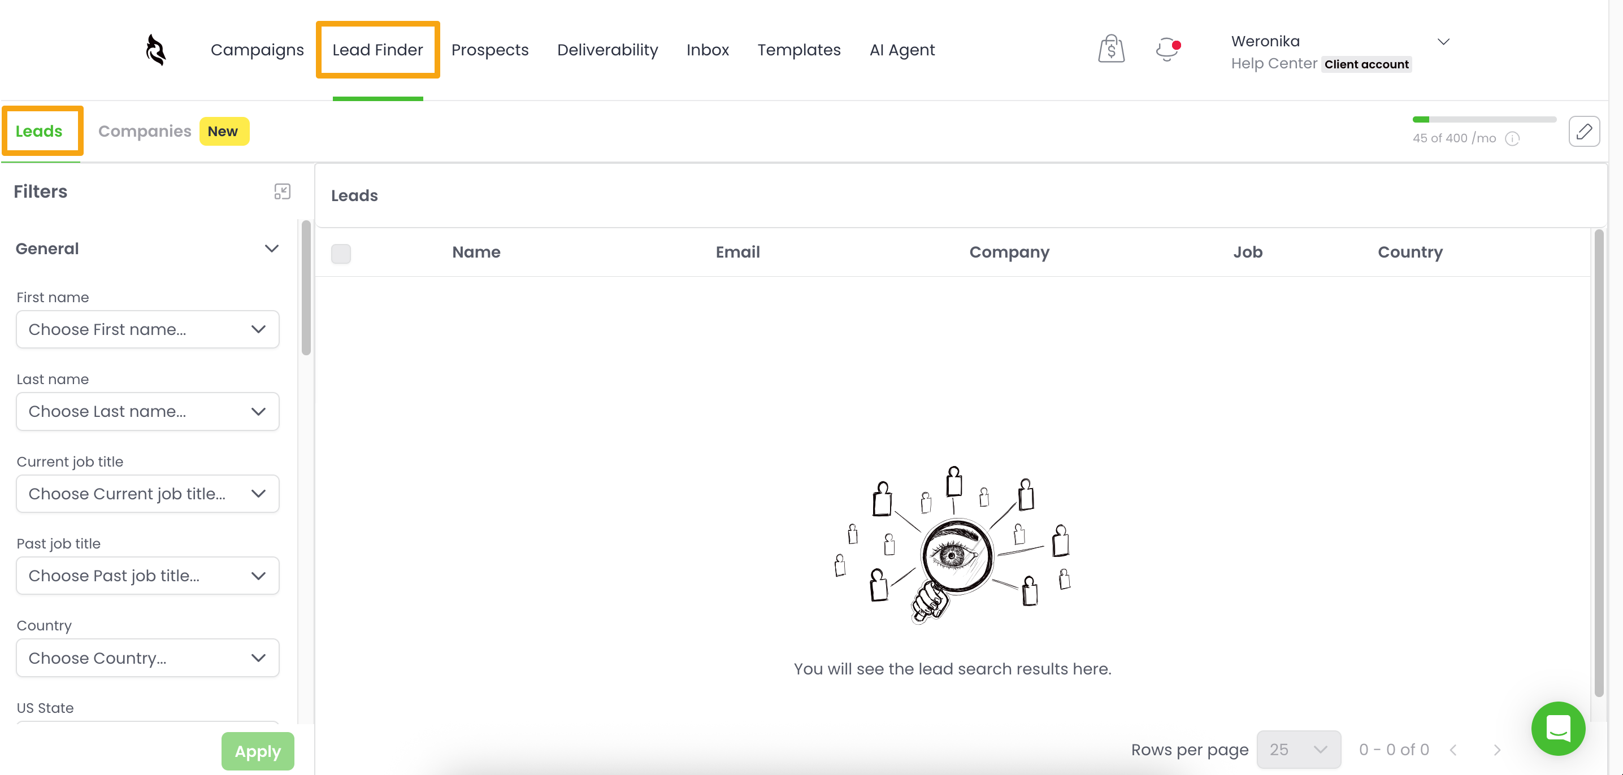
Task: Open the Help Center link
Action: coord(1273,64)
